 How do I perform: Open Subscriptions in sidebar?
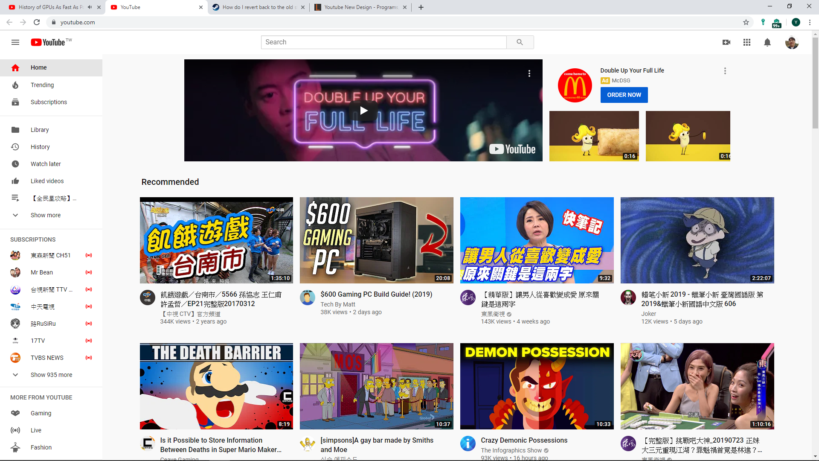(51, 102)
